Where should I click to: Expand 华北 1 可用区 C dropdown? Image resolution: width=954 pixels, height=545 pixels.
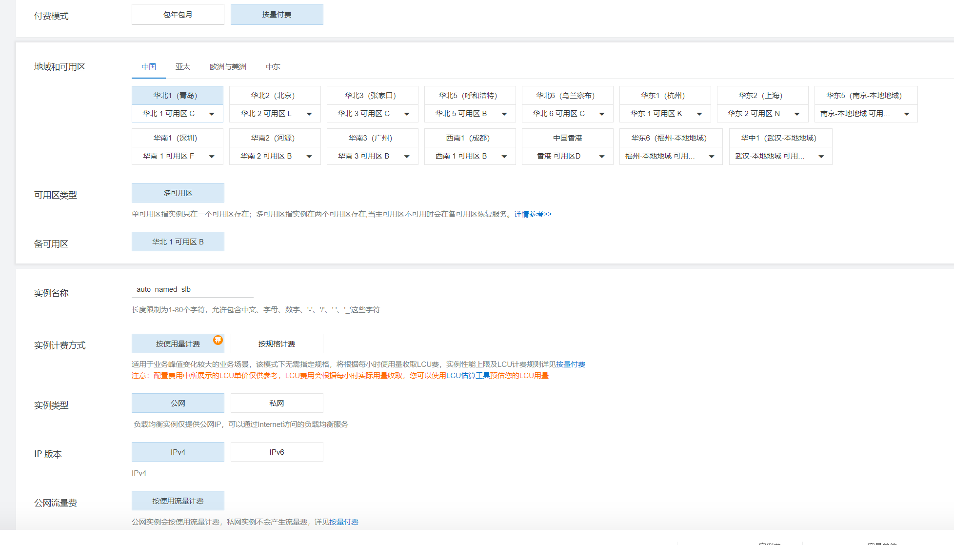coord(212,114)
